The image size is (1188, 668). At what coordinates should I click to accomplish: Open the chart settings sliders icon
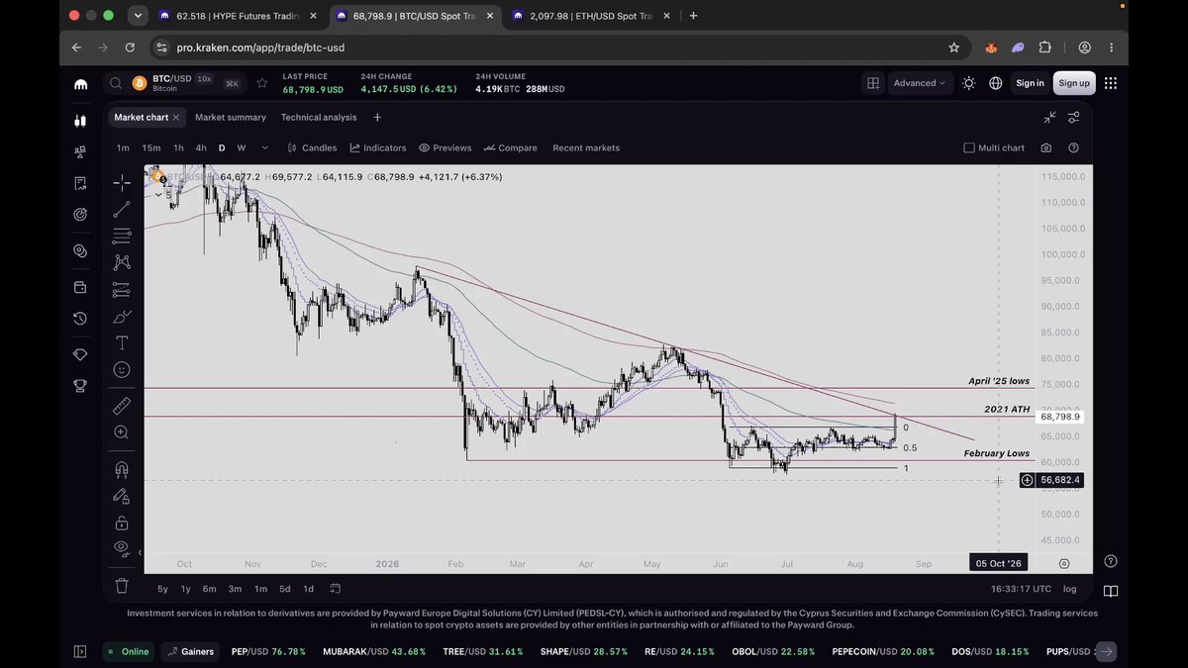pos(1074,117)
